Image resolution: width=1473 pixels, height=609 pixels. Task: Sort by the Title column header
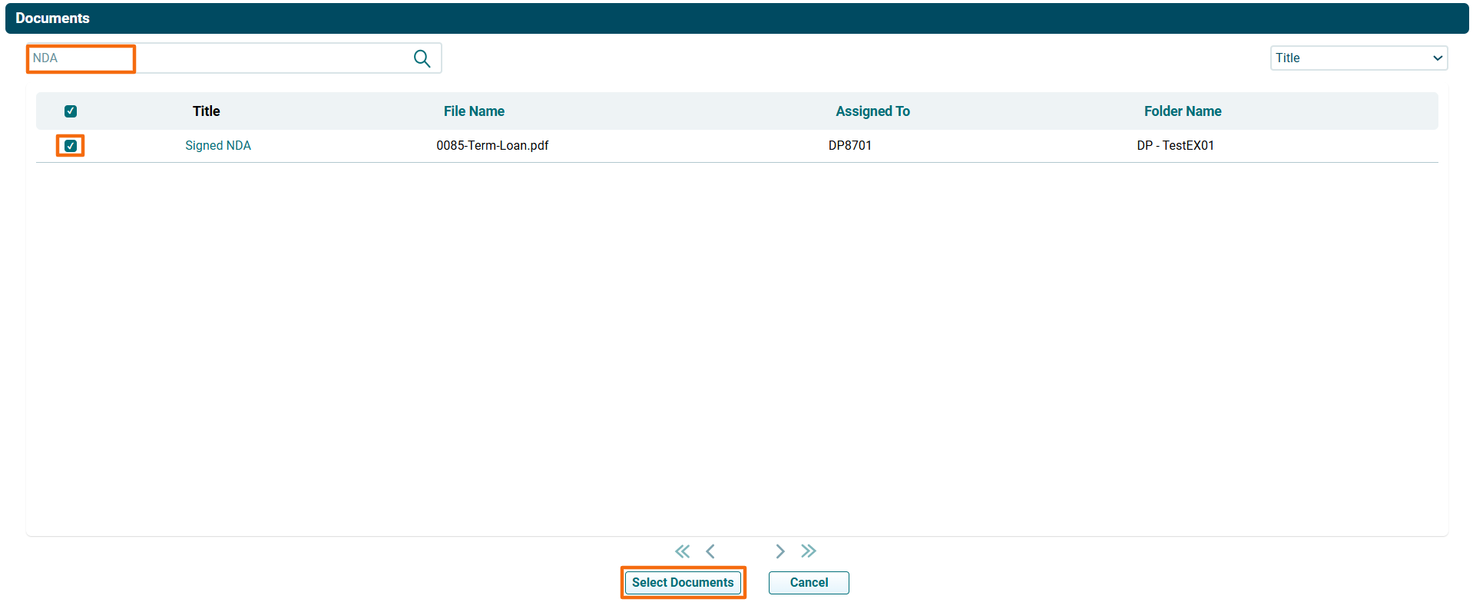click(206, 111)
